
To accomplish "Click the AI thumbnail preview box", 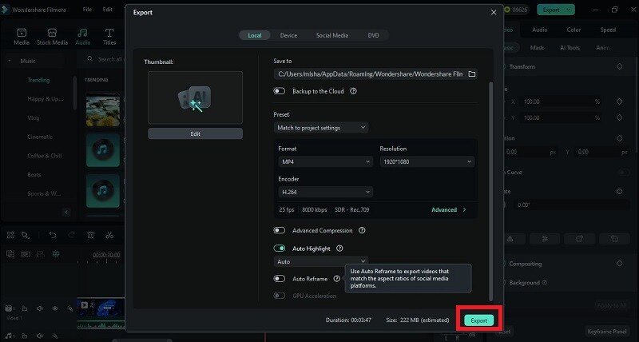I will click(x=195, y=97).
